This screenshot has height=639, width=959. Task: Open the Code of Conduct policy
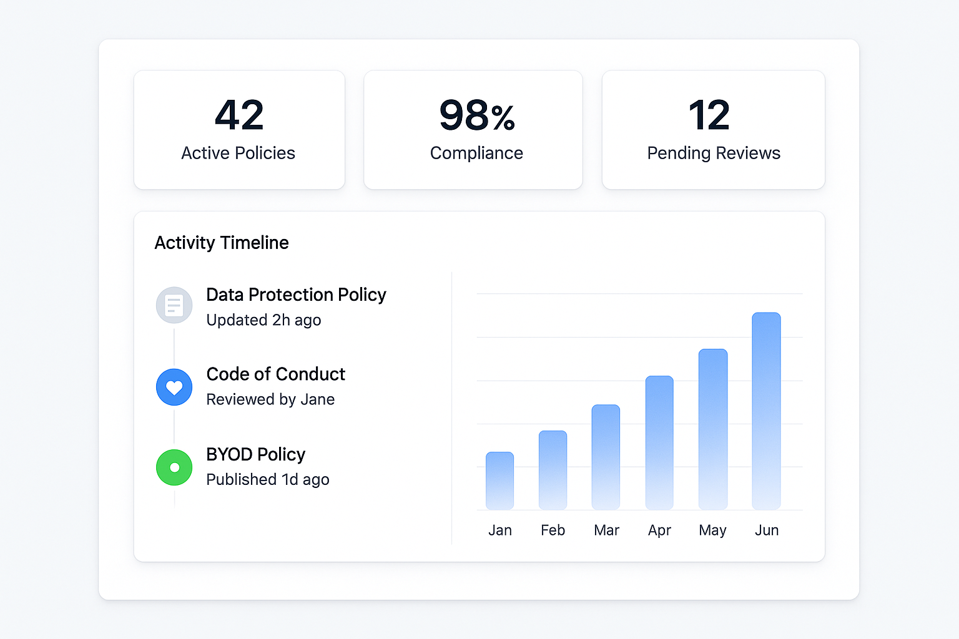[x=275, y=374]
